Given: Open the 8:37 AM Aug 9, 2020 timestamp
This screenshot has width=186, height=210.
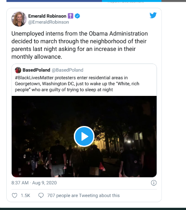Looking at the screenshot, I should click(x=34, y=183).
